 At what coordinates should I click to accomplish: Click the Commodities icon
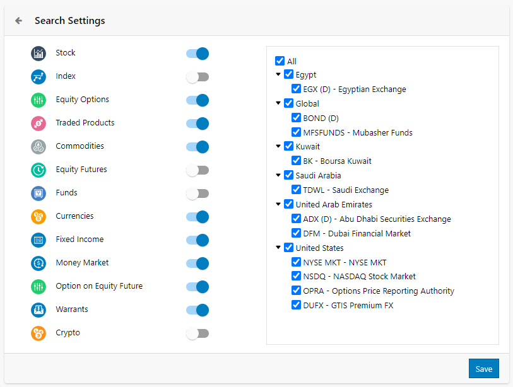(38, 147)
